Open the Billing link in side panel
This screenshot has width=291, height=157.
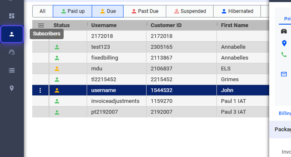(285, 113)
